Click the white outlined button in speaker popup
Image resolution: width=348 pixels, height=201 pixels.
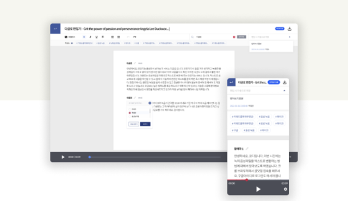coord(134,124)
